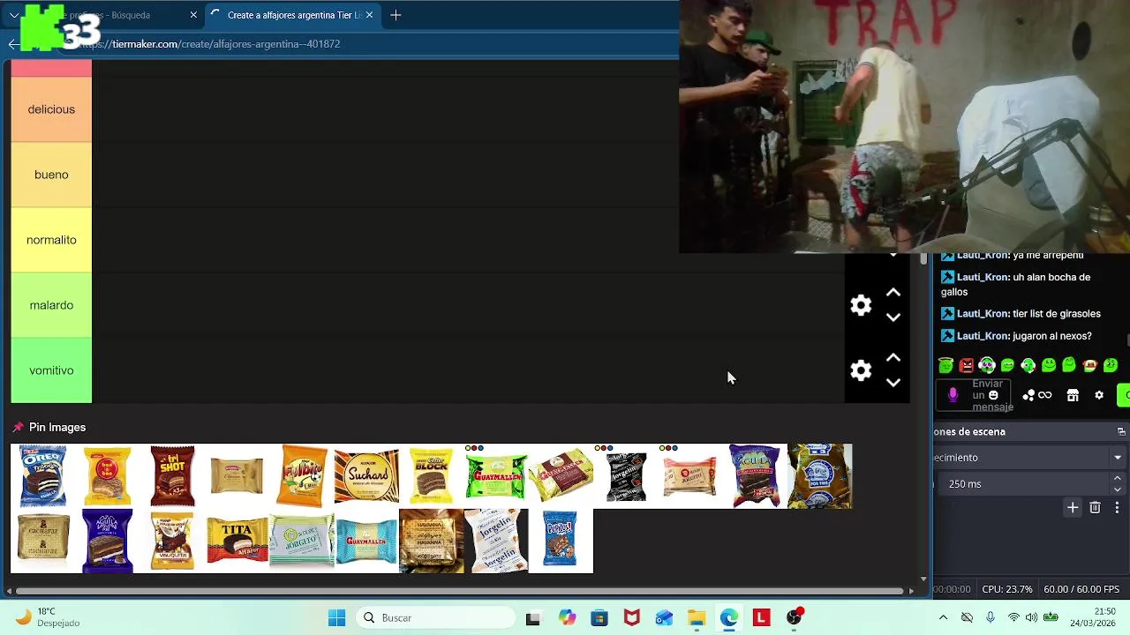Pick the Jorgito alfajor image
The width and height of the screenshot is (1130, 635).
pos(302,541)
